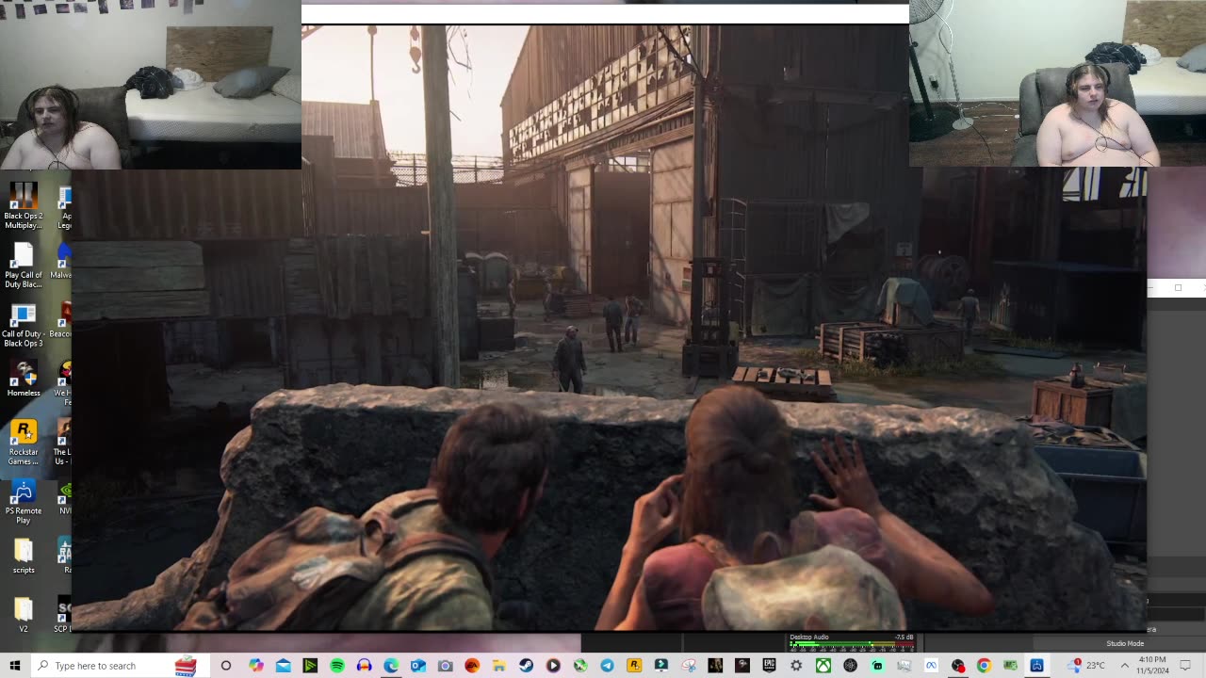Open Telegram from the taskbar
Viewport: 1206px width, 678px height.
[x=608, y=666]
